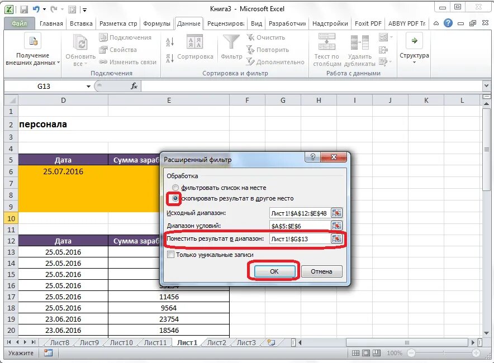494x363 pixels.
Task: Click the vertical scrollbar thumb
Action: 486,149
